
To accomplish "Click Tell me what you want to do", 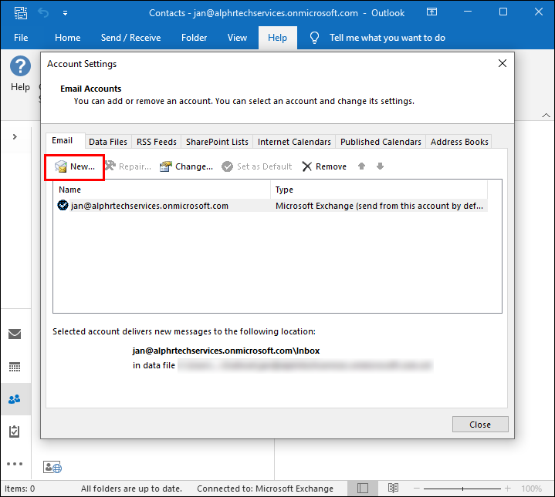I will (x=387, y=38).
